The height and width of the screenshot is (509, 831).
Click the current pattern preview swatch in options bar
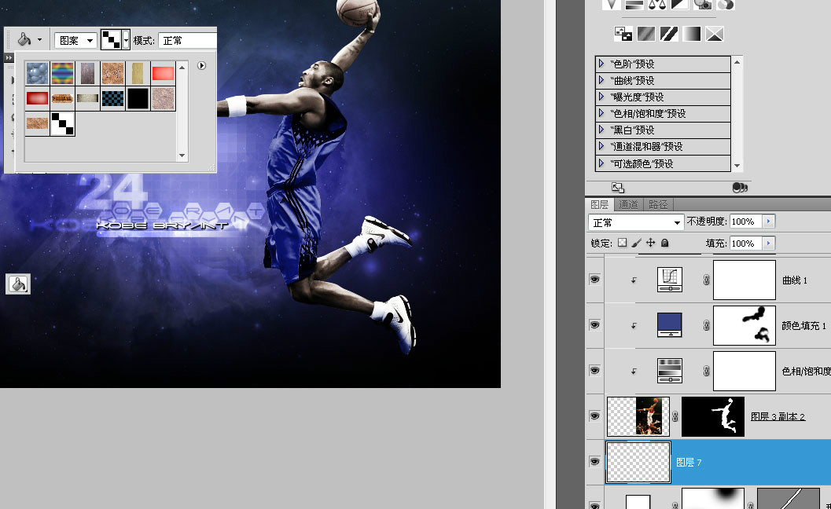coord(112,40)
